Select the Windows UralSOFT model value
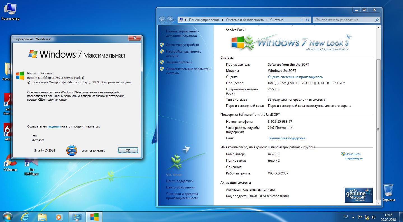Screen dimensions: 403x222 pos(282,71)
